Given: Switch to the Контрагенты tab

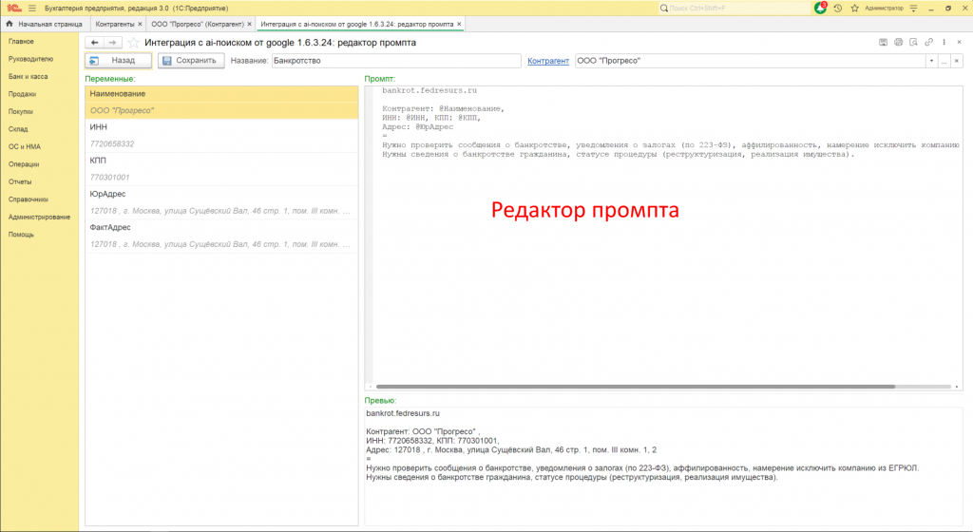Looking at the screenshot, I should coord(115,23).
